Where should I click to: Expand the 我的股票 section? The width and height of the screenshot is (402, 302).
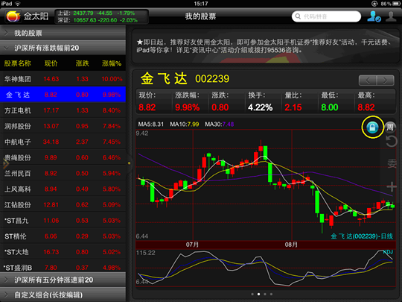tap(63, 33)
